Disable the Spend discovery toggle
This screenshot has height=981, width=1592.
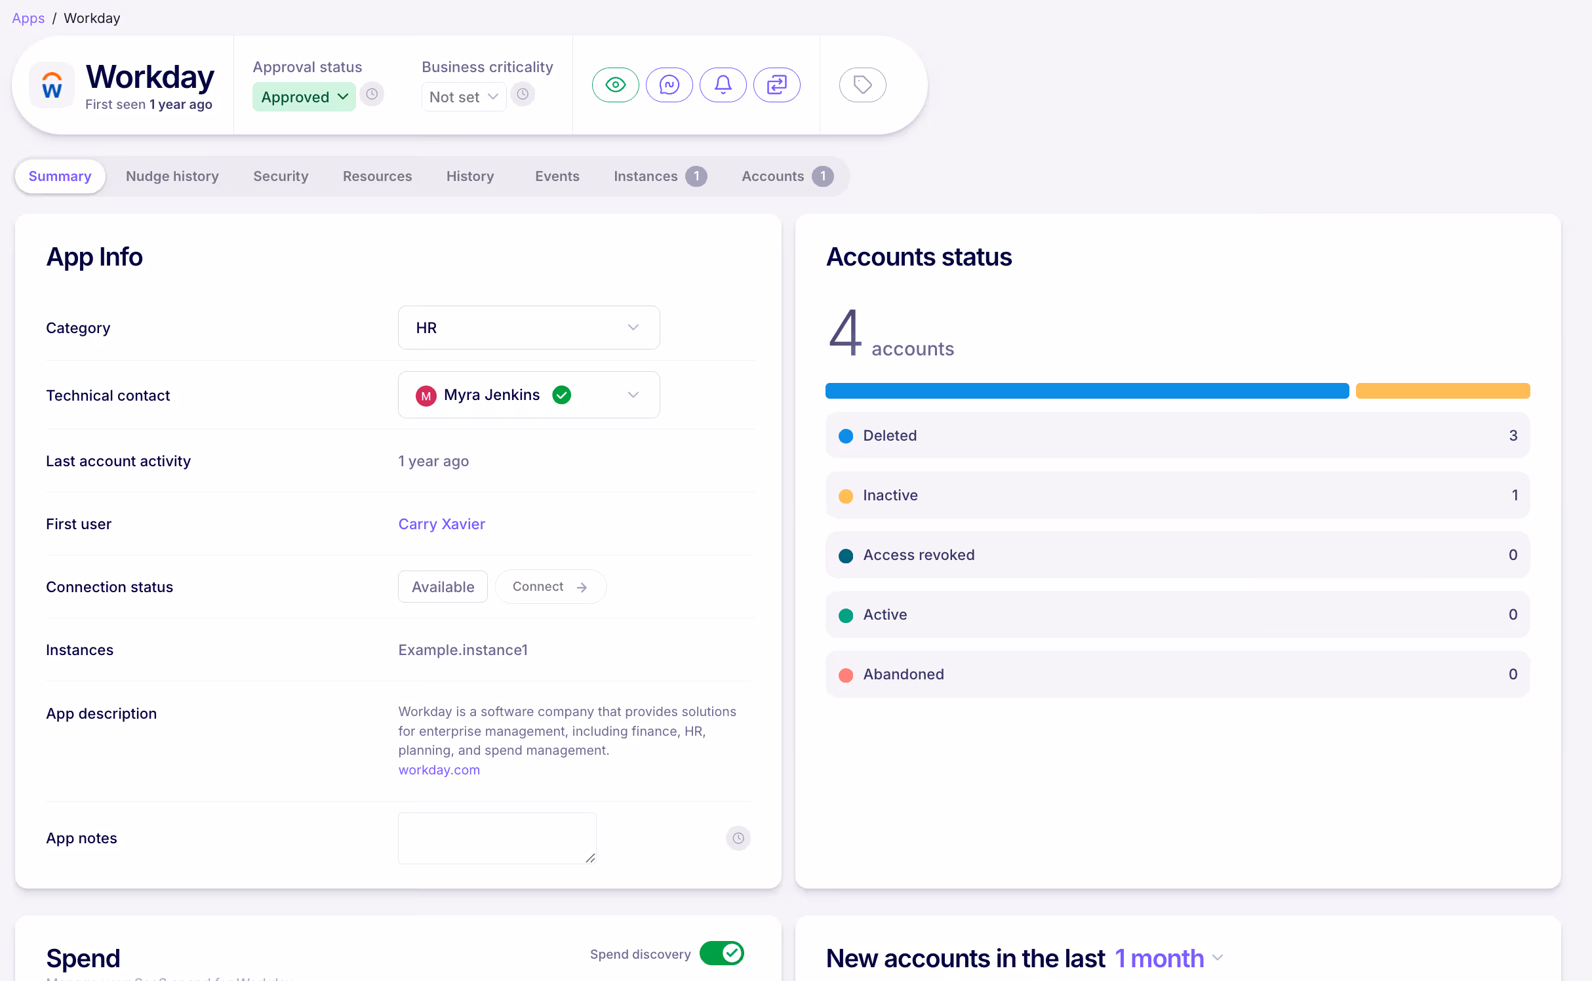point(721,954)
